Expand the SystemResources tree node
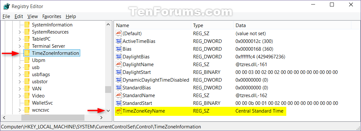The width and height of the screenshot is (361, 131). pyautogui.click(x=19, y=32)
